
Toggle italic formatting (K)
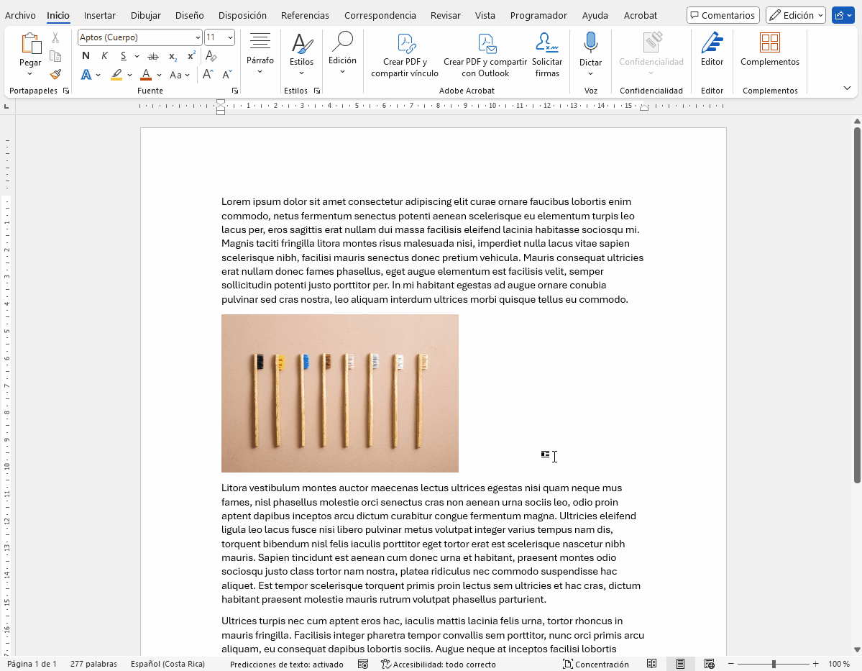[104, 56]
